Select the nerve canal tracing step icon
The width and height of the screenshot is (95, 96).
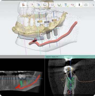[x=73, y=5]
